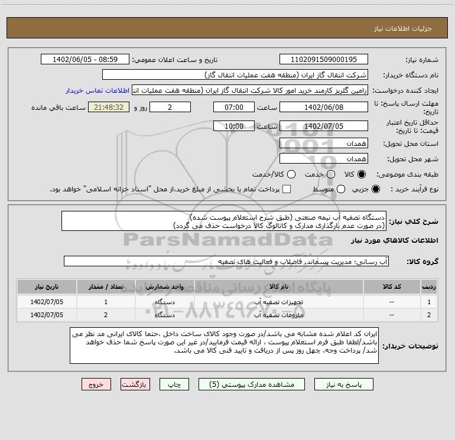
Task: Click the پاسخ به نیاز button
Action: (344, 384)
